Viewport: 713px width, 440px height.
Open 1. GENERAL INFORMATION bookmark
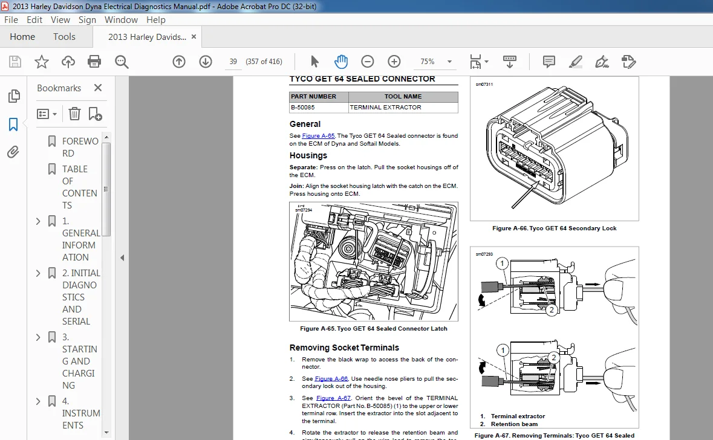pyautogui.click(x=80, y=239)
